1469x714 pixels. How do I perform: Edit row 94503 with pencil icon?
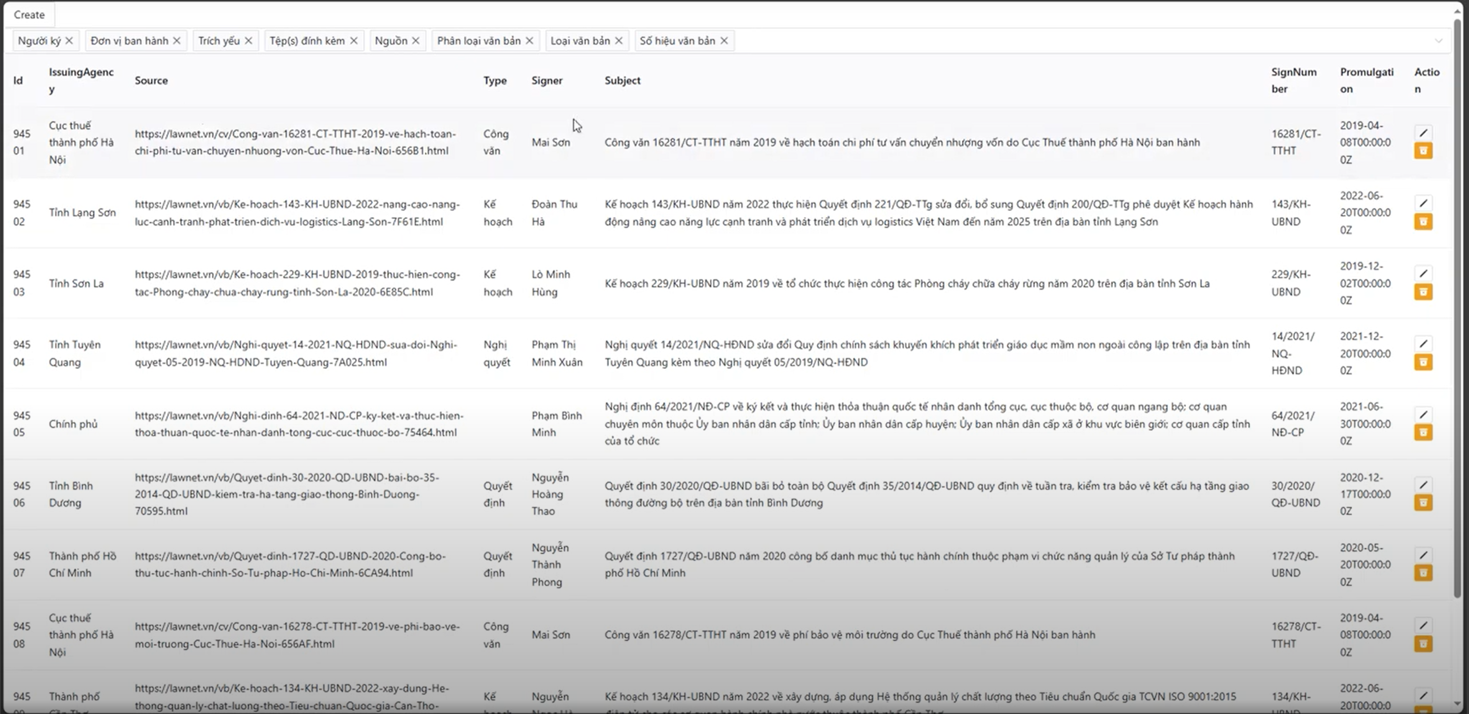[x=1423, y=273]
